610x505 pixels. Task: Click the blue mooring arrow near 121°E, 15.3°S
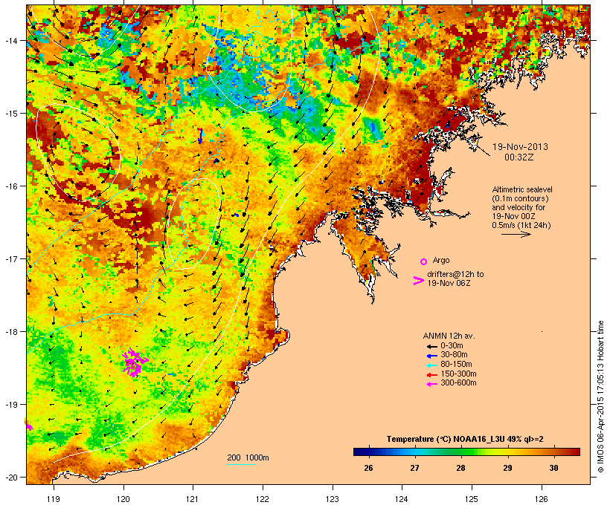point(200,136)
